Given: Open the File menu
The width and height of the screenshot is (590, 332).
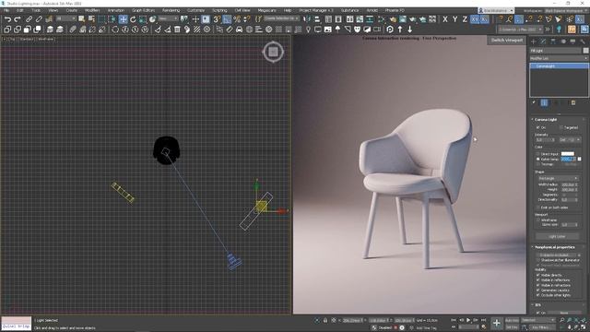Looking at the screenshot, I should click(6, 10).
